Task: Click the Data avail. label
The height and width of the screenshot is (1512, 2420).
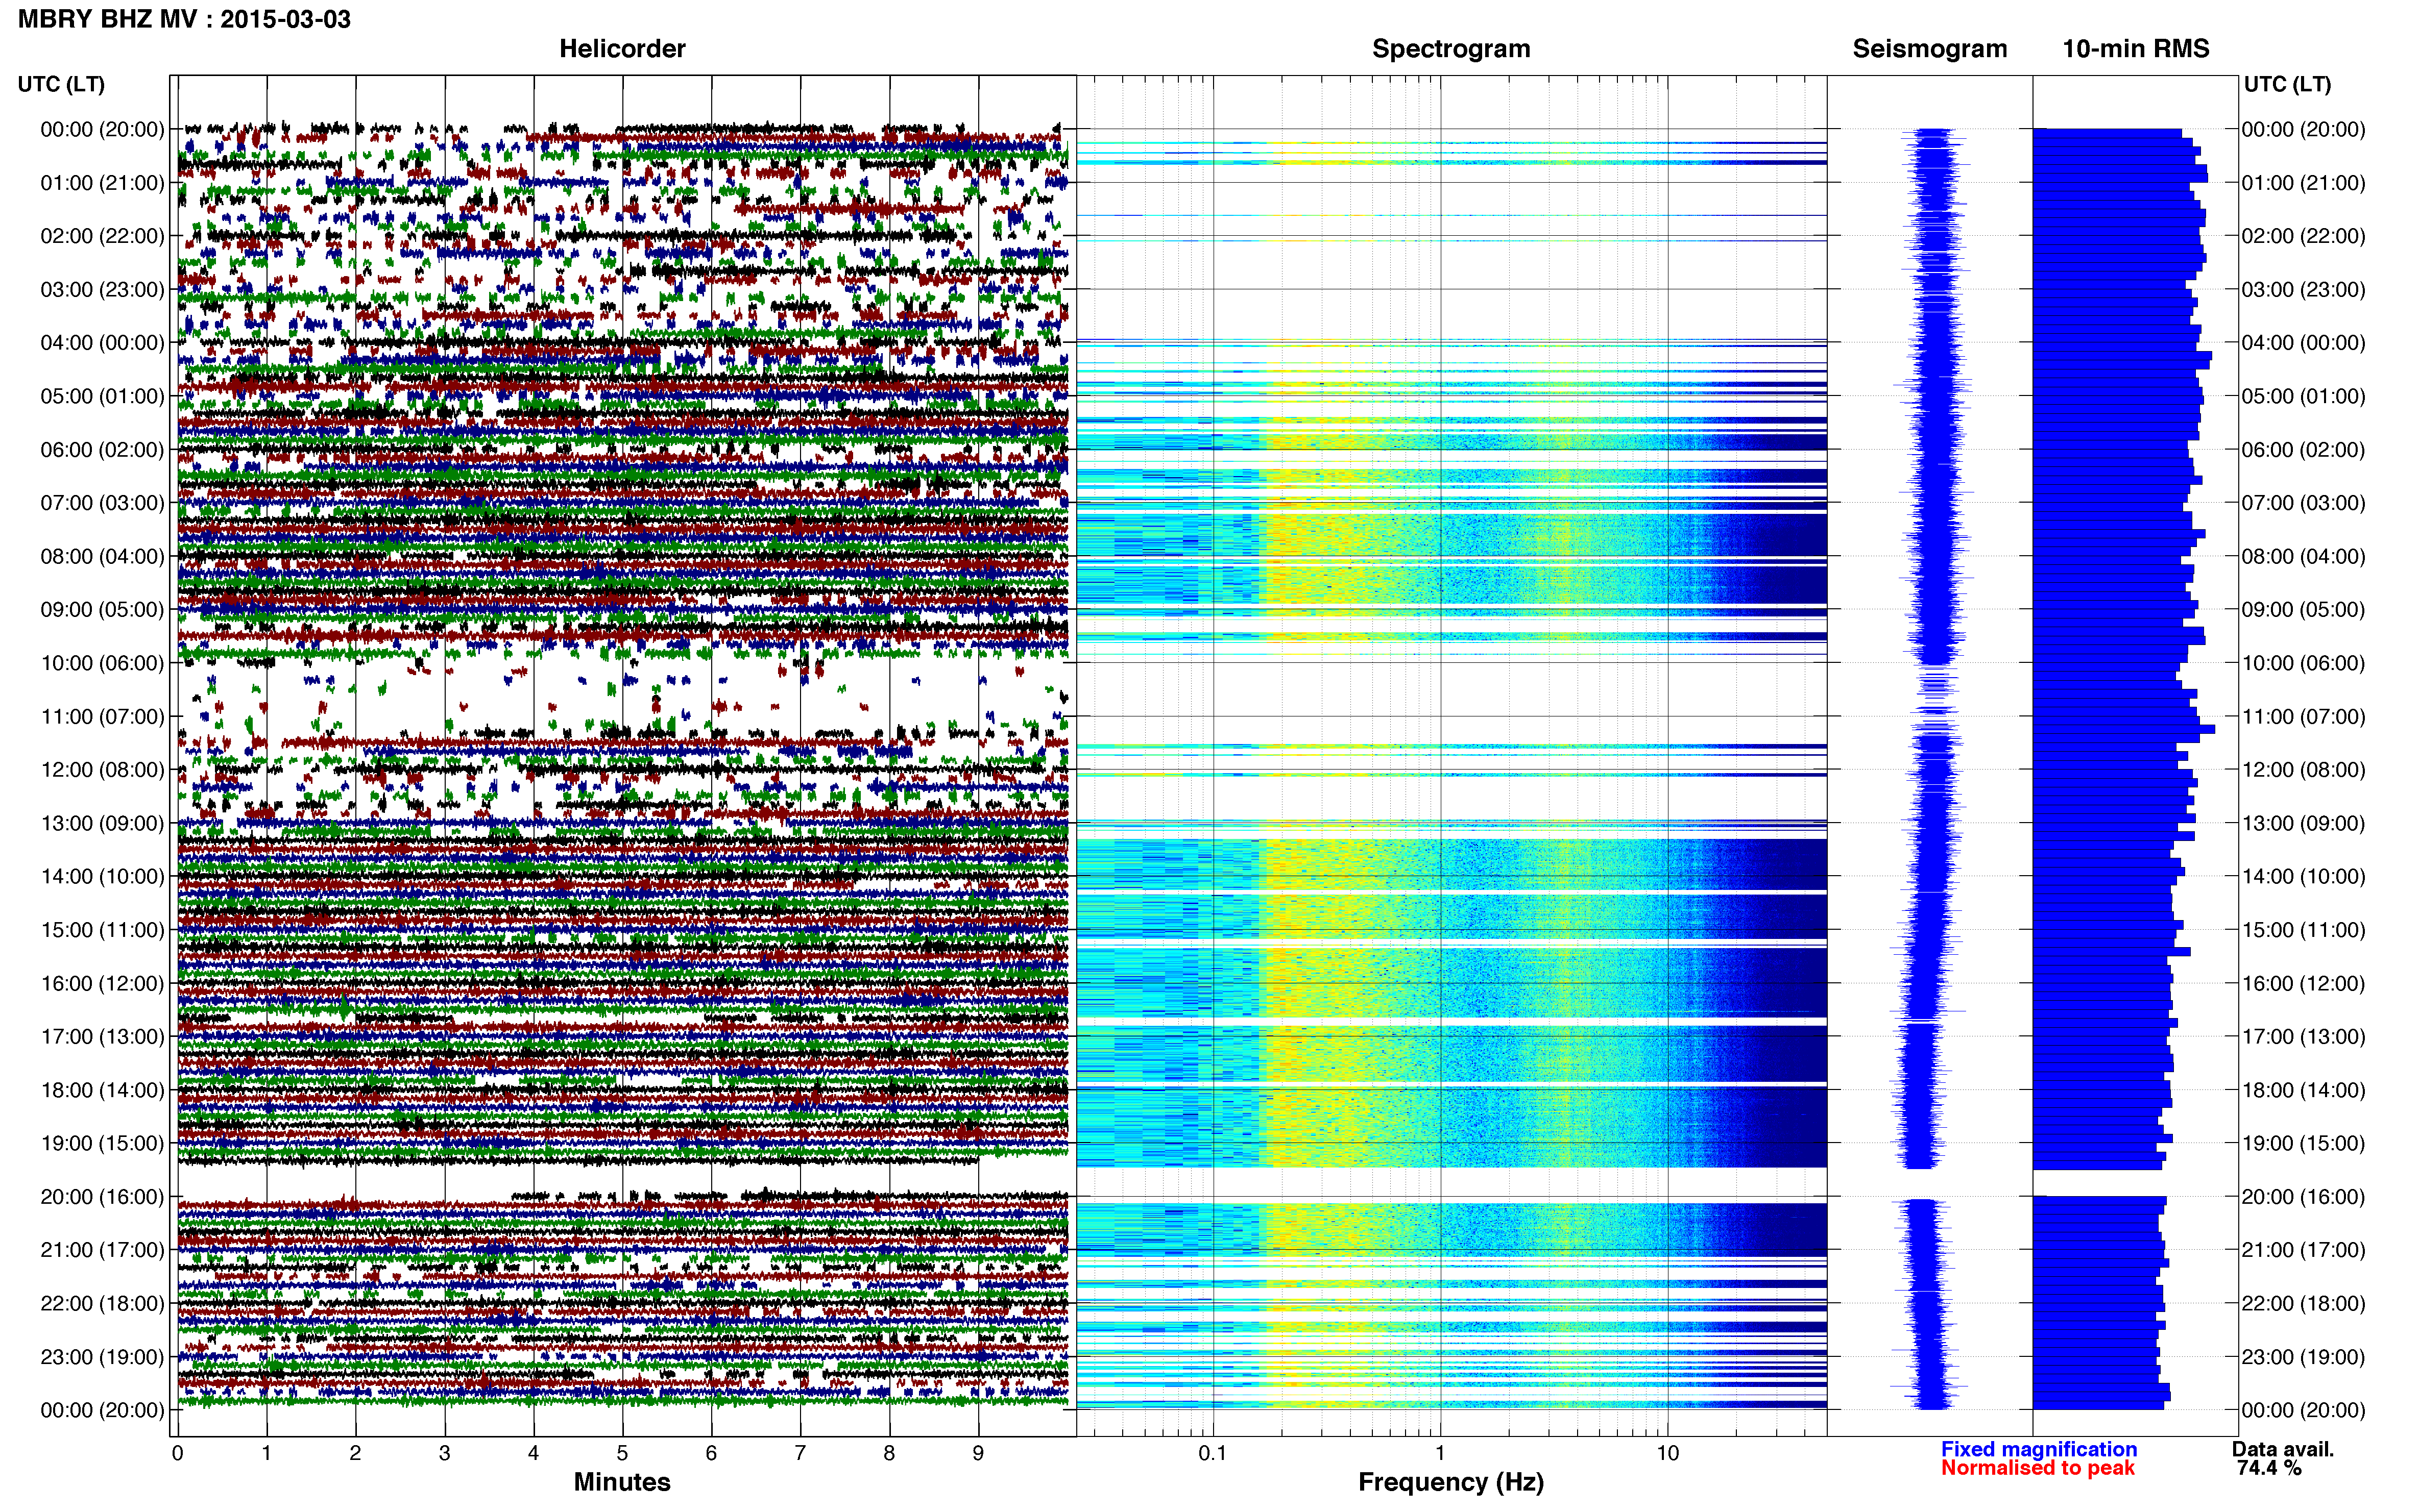Action: tap(2283, 1450)
